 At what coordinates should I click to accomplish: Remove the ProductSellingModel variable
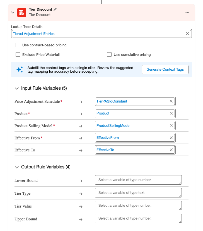tap(171, 125)
